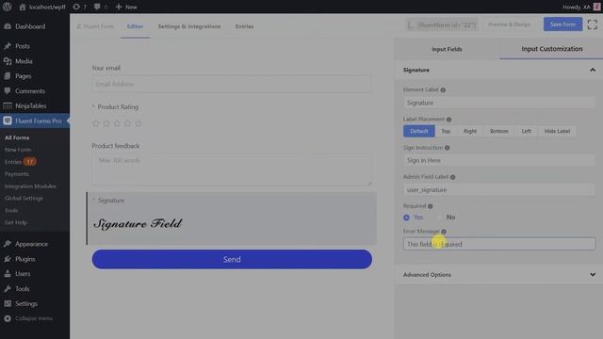Open All Forms submenu link
The height and width of the screenshot is (339, 603).
17,137
